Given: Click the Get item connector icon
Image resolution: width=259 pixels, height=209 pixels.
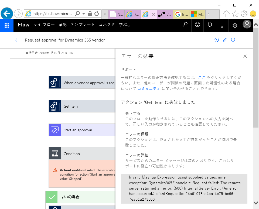Looking at the screenshot, I should click(55, 106).
